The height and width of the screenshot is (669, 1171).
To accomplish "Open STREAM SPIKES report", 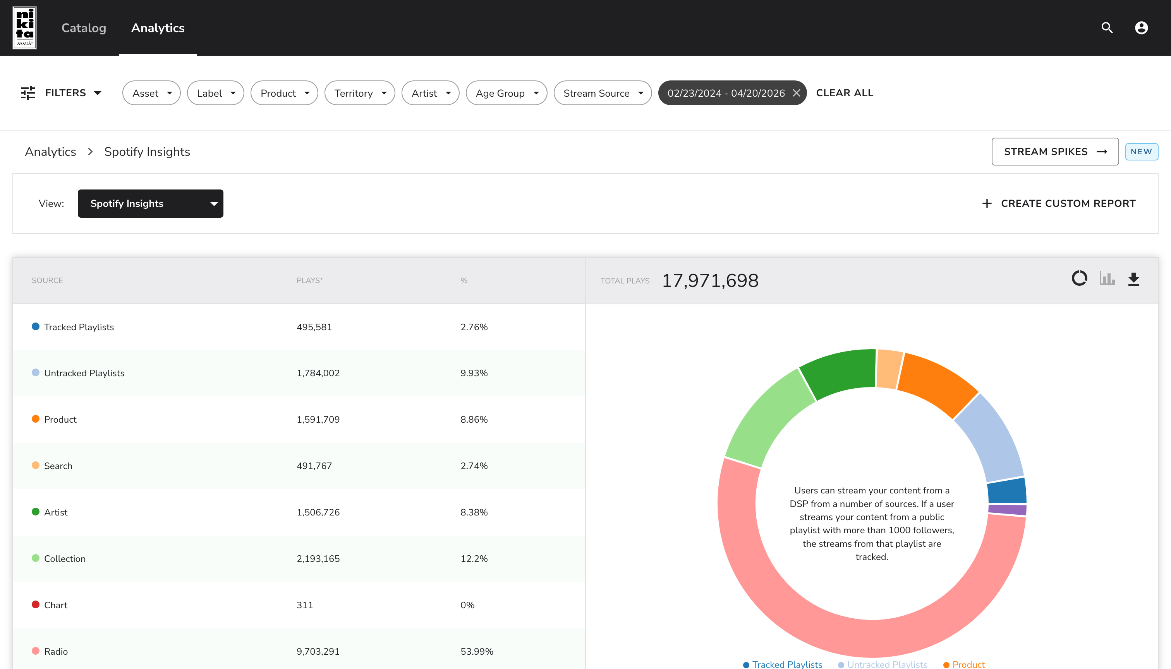I will 1055,152.
